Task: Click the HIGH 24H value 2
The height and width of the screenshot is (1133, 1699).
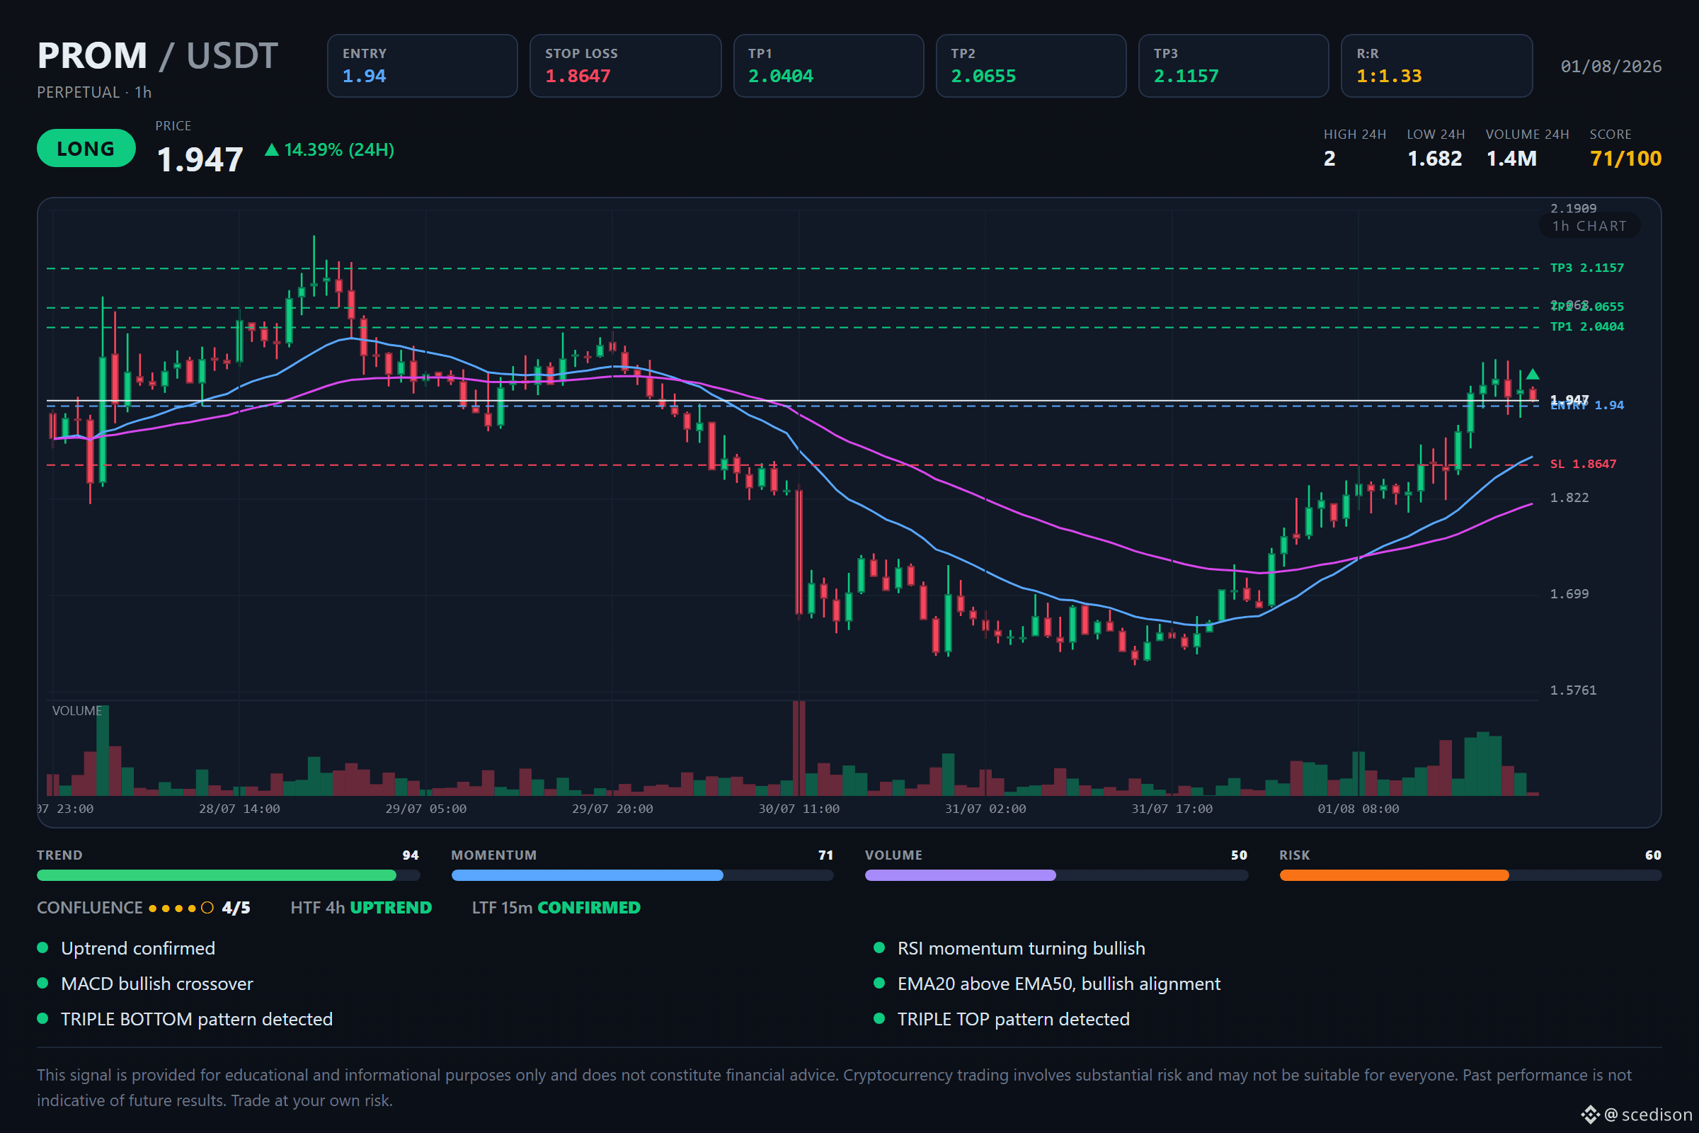Action: (x=1329, y=158)
